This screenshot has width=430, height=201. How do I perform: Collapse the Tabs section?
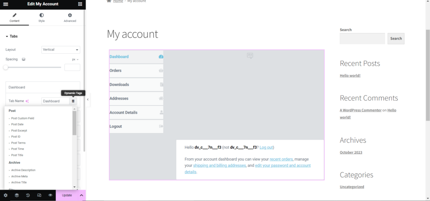[11, 36]
